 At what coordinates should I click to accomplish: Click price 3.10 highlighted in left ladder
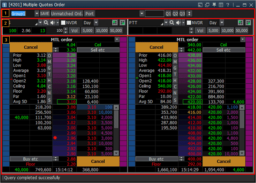67,102
